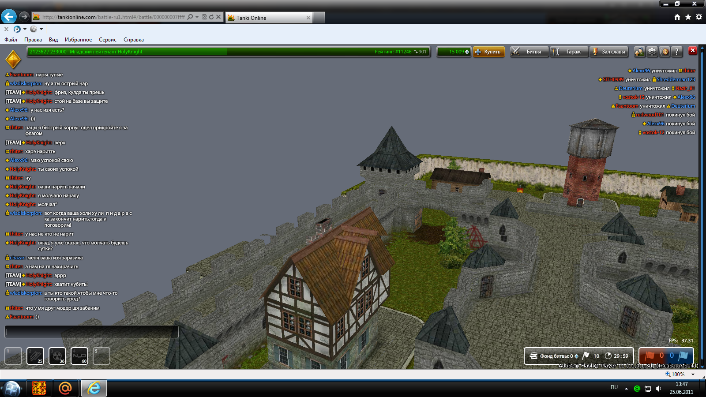Open Internet Explorer taskbar icon

pos(94,388)
